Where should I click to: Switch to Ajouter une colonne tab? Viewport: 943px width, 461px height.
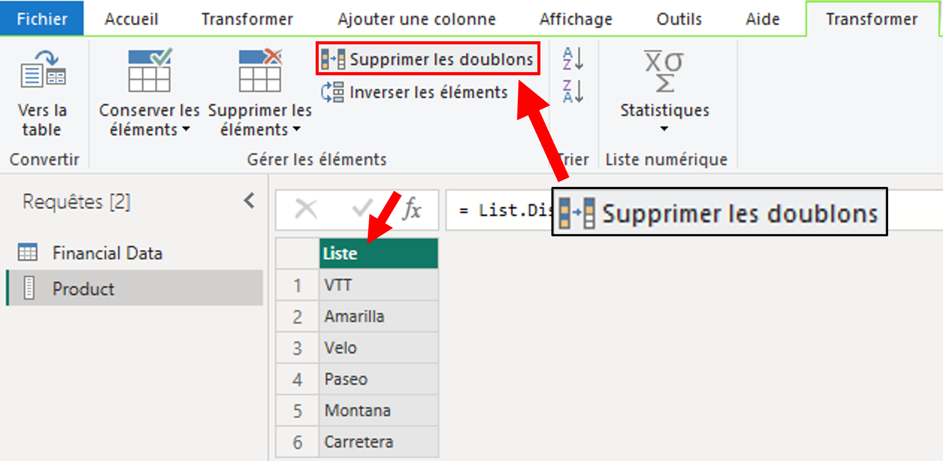[x=417, y=19]
